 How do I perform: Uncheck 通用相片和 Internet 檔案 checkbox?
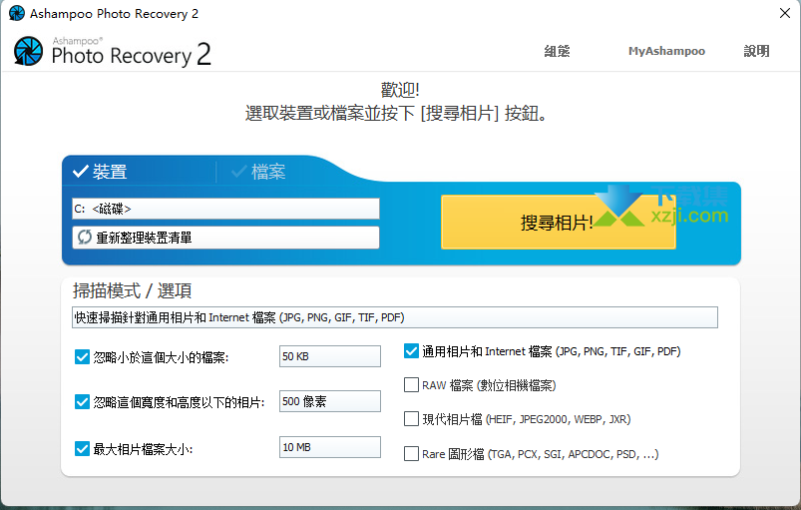411,351
